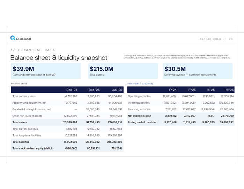Click the value 66,507,183
The height and width of the screenshot is (189, 244).
point(116,129)
